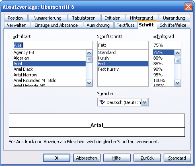Click the font list scrollbar thumb
The image size is (195, 166).
(x=89, y=60)
